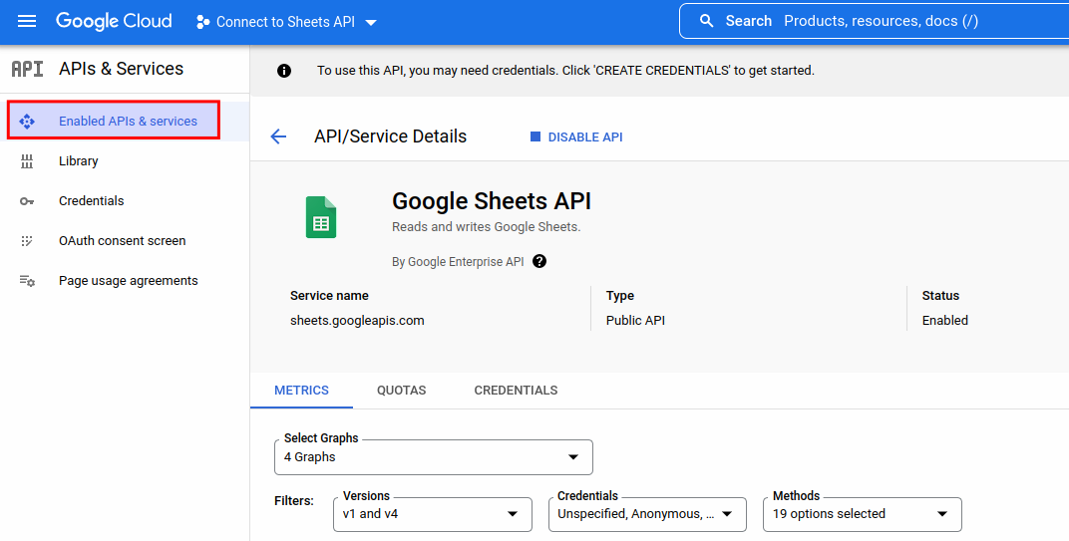1069x541 pixels.
Task: Open the Credentials filter dropdown
Action: (647, 514)
